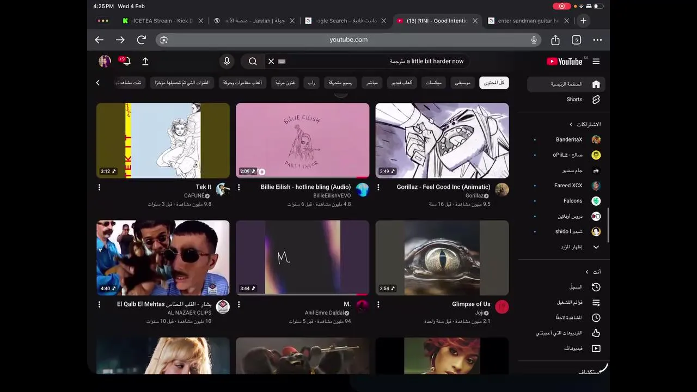Select the music (موسيقى) filter chip
Viewport: 697px width, 392px height.
coord(463,83)
